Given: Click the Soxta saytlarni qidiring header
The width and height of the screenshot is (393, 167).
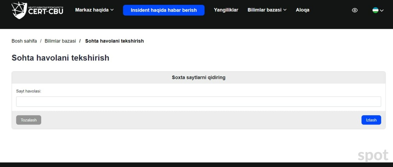Looking at the screenshot, I should point(198,77).
